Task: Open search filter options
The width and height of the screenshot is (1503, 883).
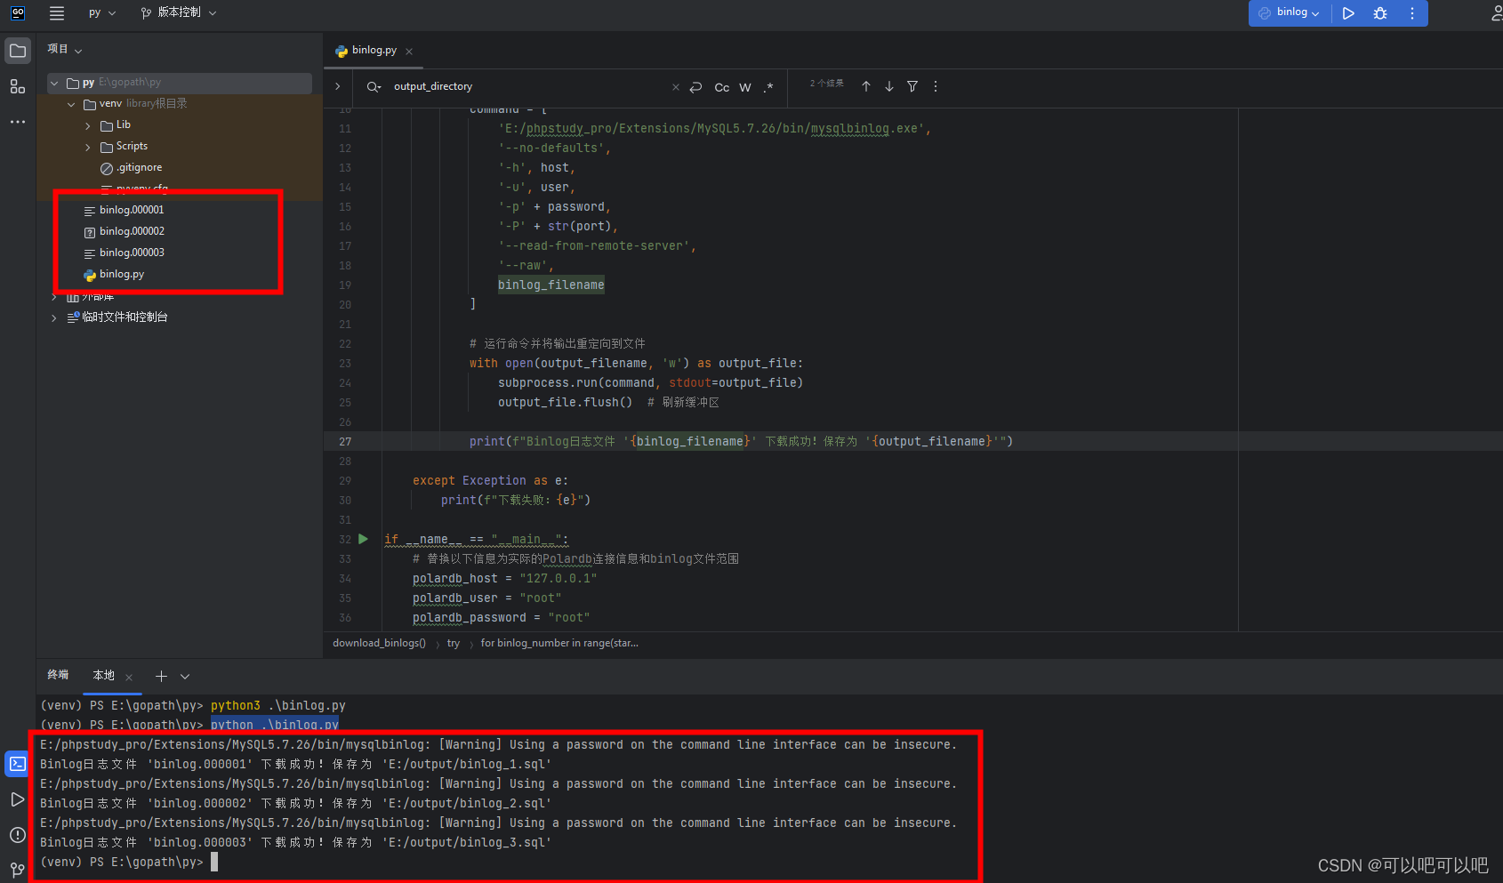Action: click(x=912, y=86)
